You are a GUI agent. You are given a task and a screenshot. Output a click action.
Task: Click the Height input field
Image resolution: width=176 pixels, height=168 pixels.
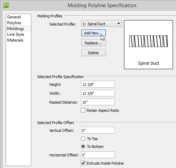pyautogui.click(x=98, y=84)
